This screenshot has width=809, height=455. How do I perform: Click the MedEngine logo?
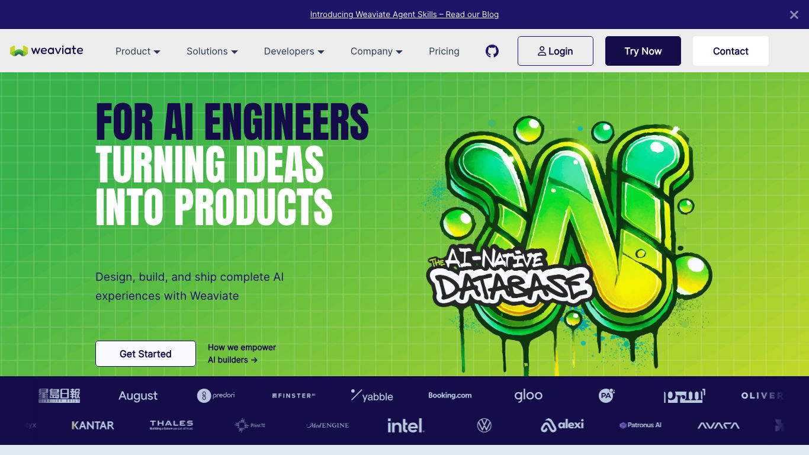[328, 425]
